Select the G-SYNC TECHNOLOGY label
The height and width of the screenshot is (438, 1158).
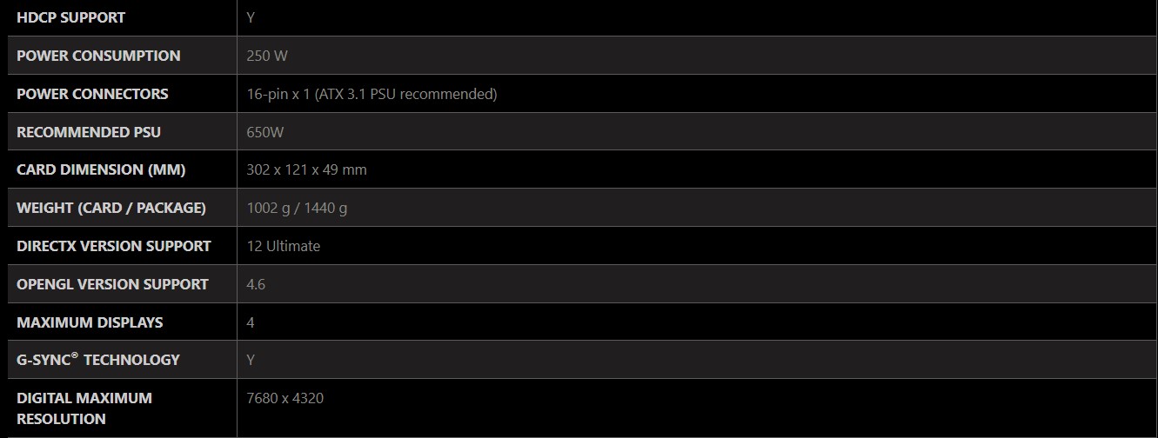pos(98,360)
